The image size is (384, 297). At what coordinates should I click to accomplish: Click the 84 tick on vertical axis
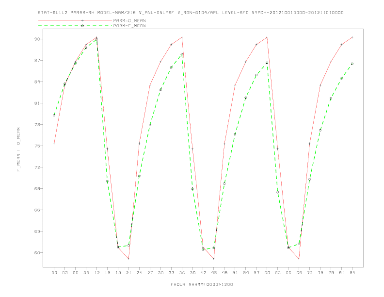click(37, 82)
